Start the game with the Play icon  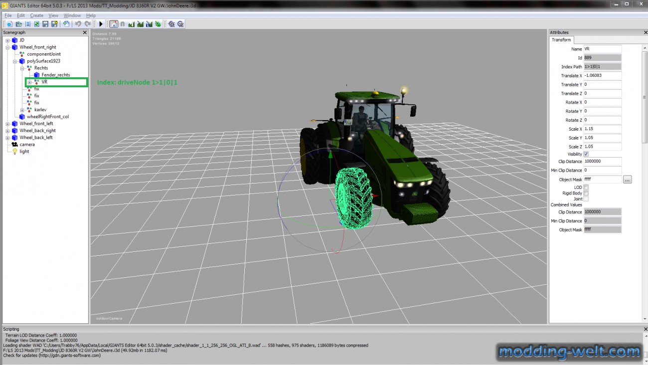pos(101,24)
